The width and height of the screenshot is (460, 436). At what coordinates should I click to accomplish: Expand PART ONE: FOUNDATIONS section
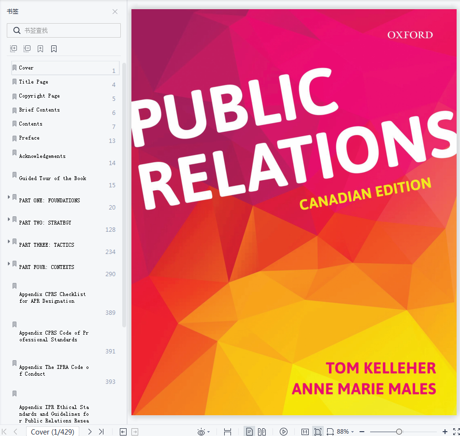coord(9,197)
